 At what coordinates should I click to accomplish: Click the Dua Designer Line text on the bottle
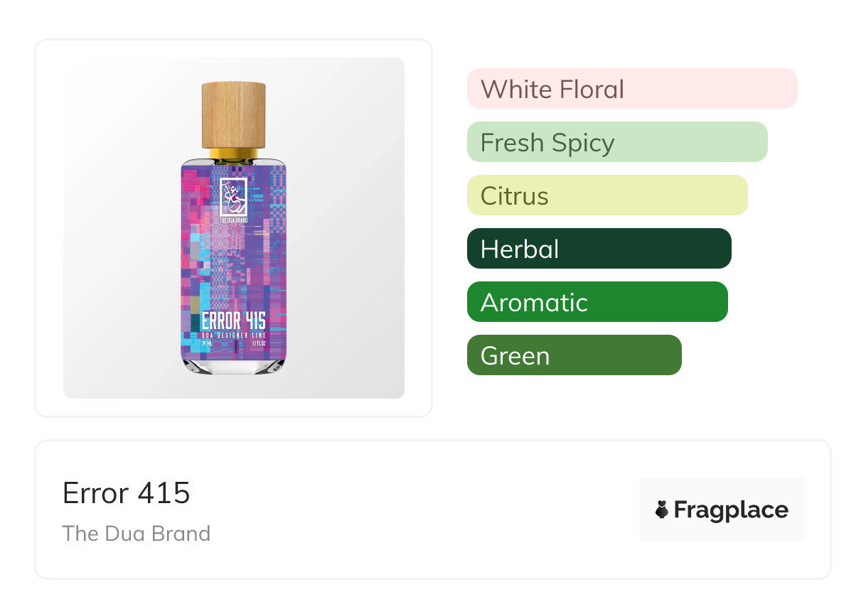pyautogui.click(x=233, y=334)
